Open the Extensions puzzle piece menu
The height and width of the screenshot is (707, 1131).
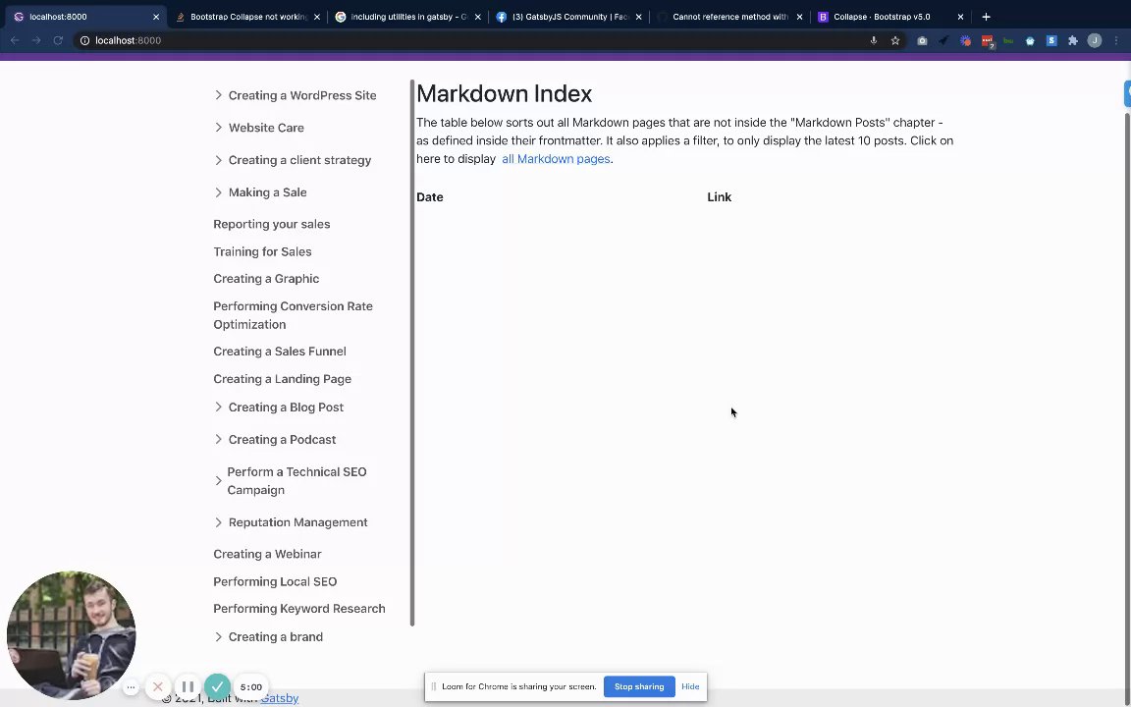pyautogui.click(x=1073, y=40)
